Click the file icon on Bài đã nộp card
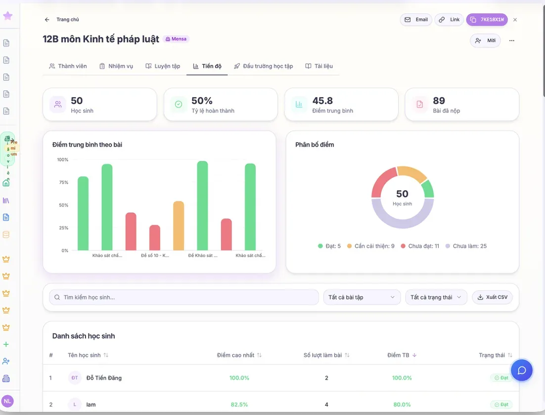Image resolution: width=545 pixels, height=415 pixels. 419,104
